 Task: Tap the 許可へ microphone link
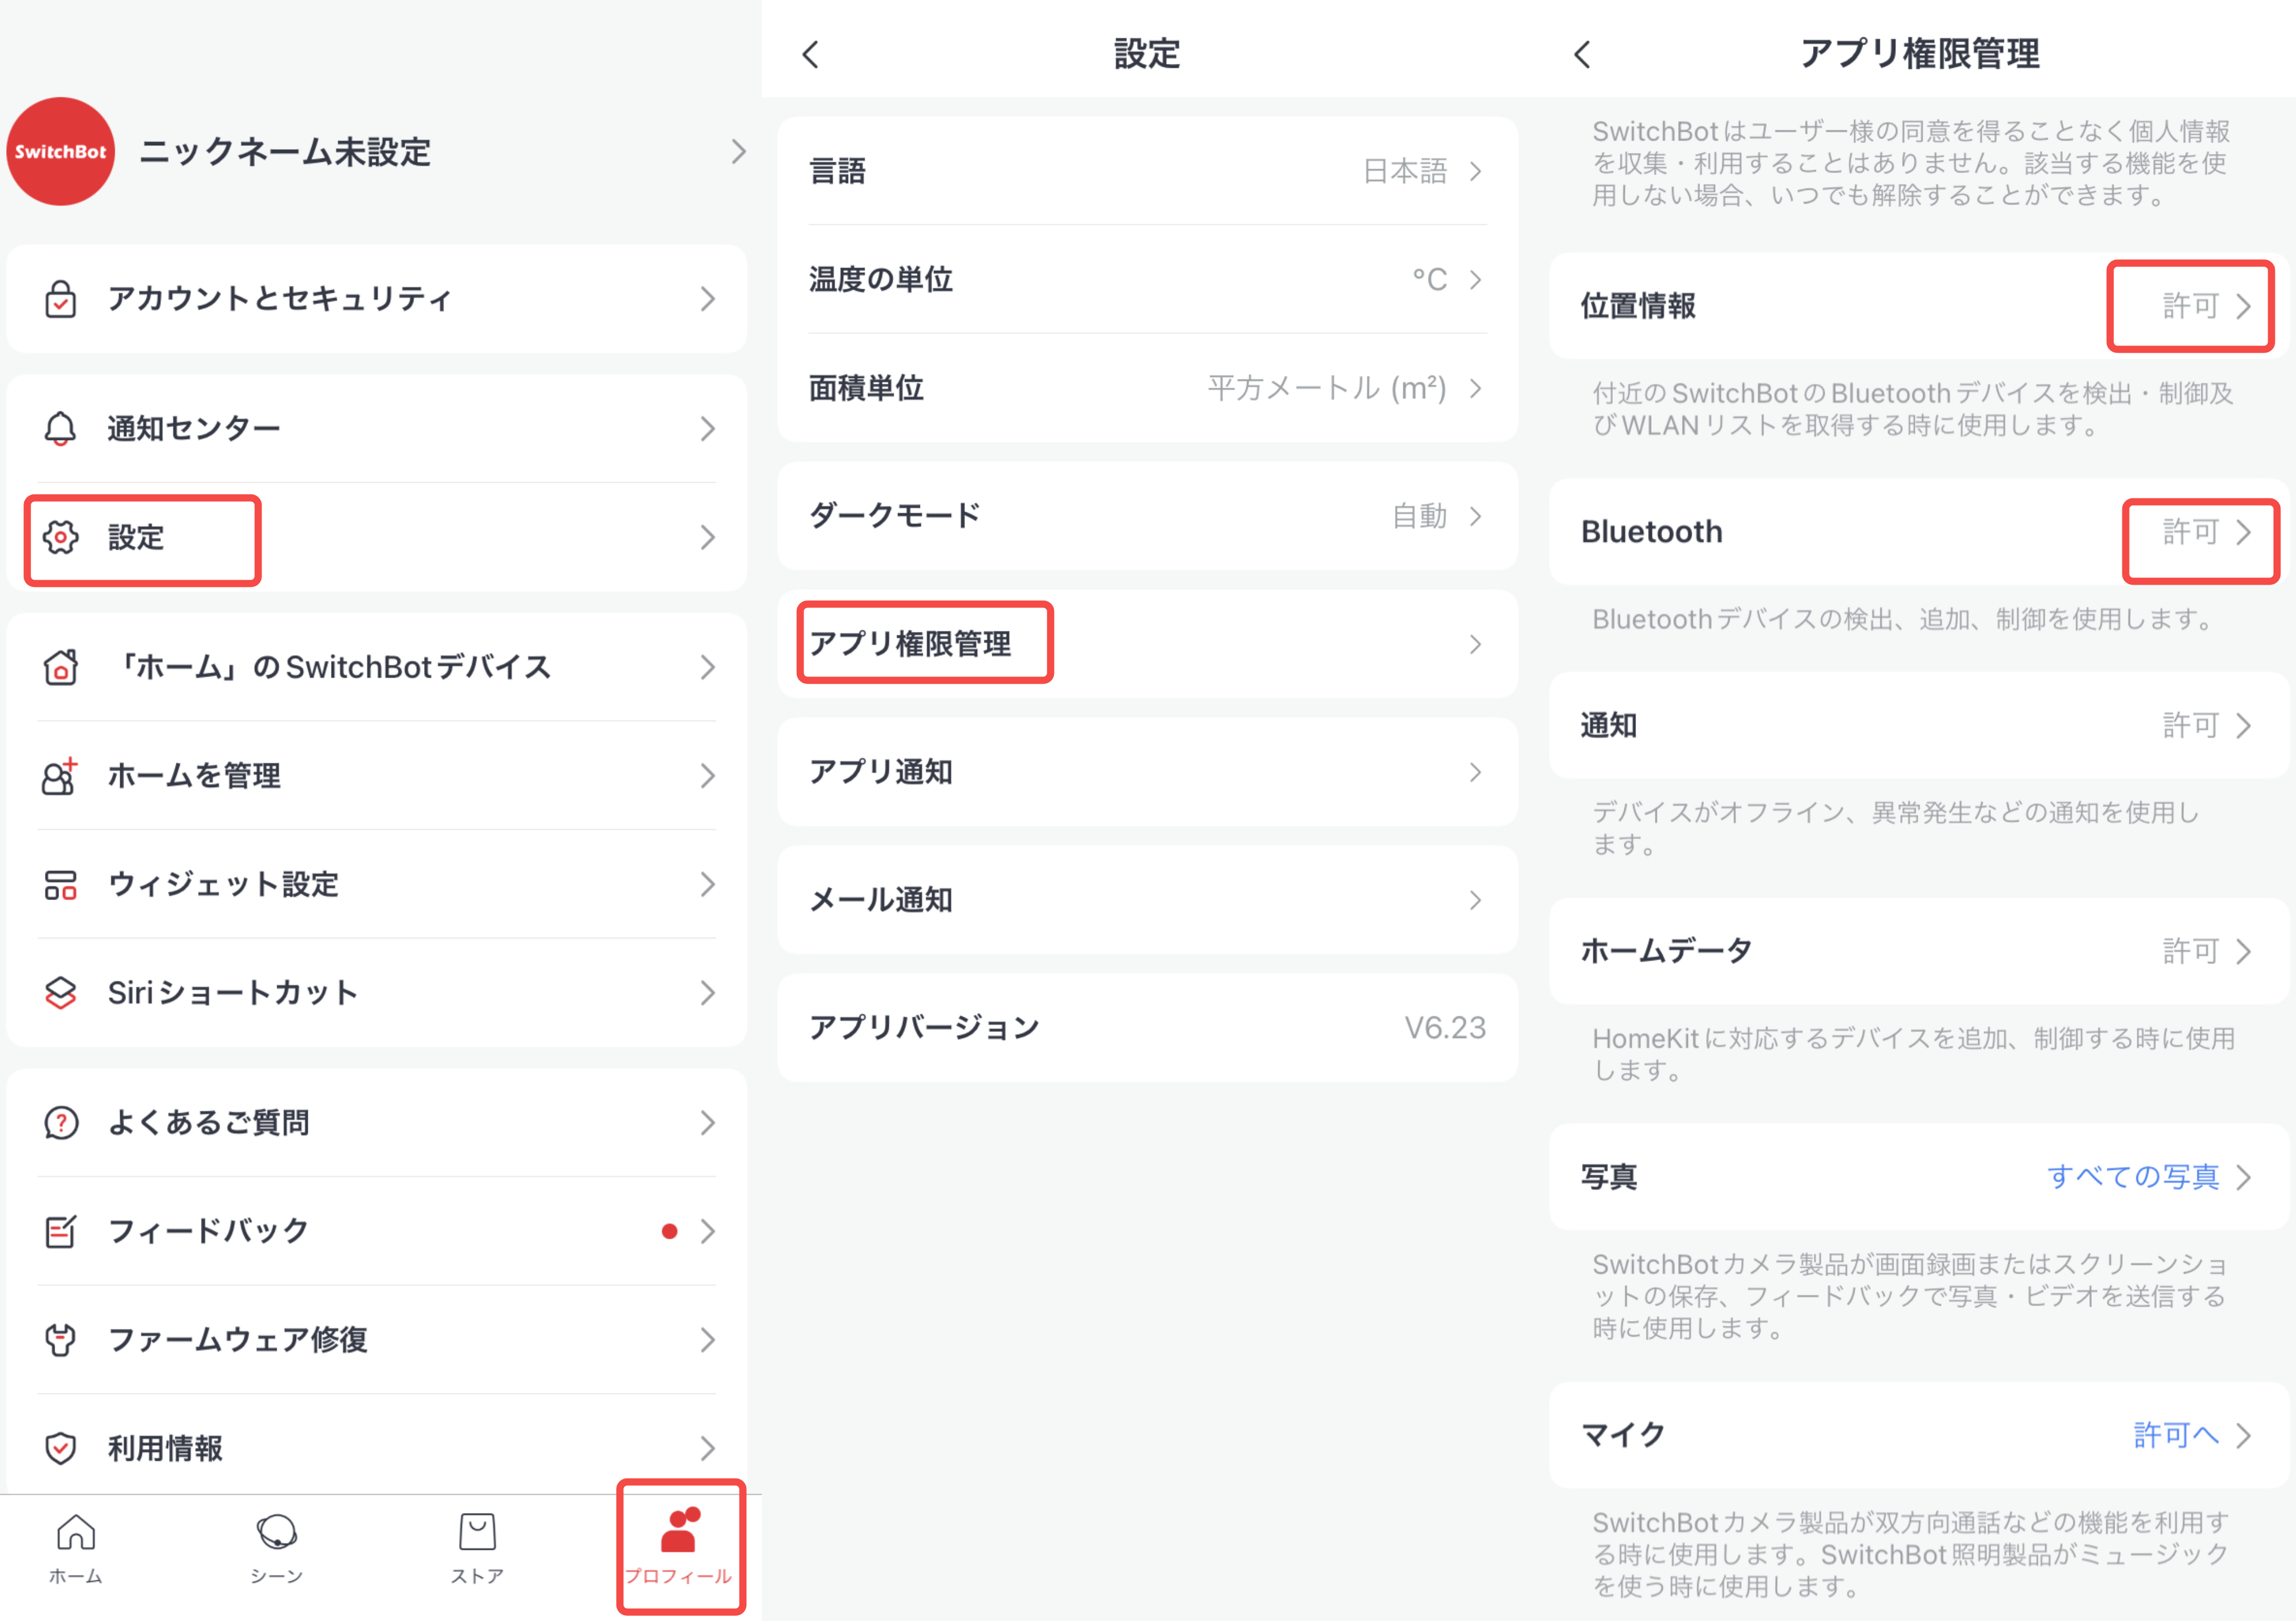pyautogui.click(x=2176, y=1435)
